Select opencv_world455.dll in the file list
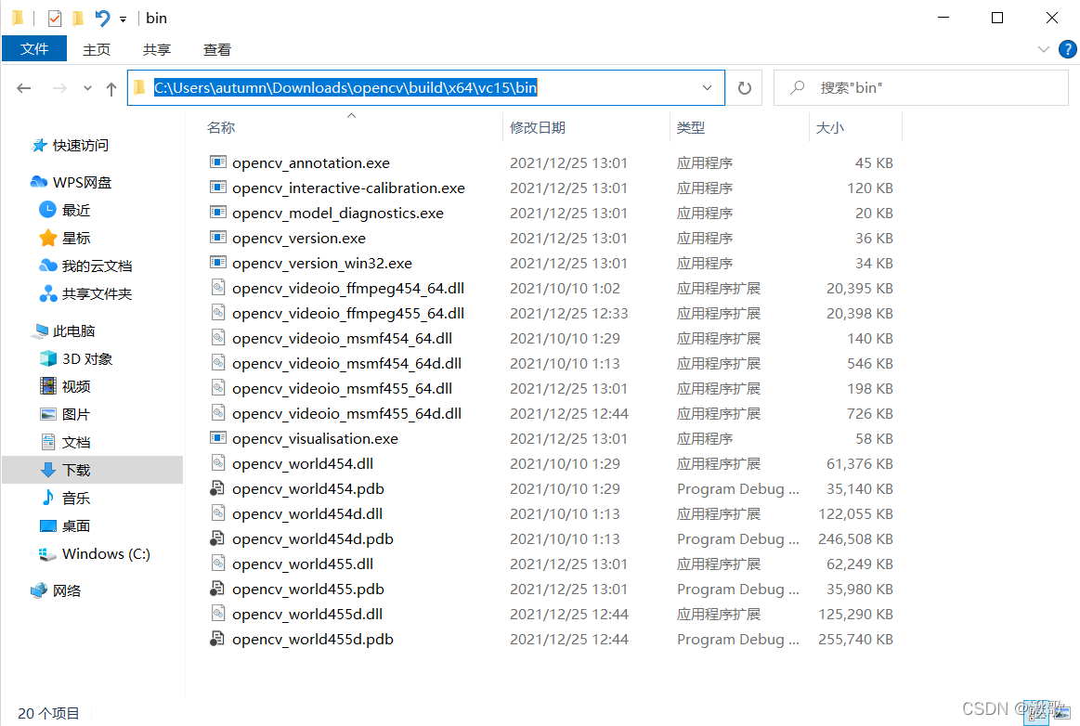The image size is (1080, 726). (303, 564)
